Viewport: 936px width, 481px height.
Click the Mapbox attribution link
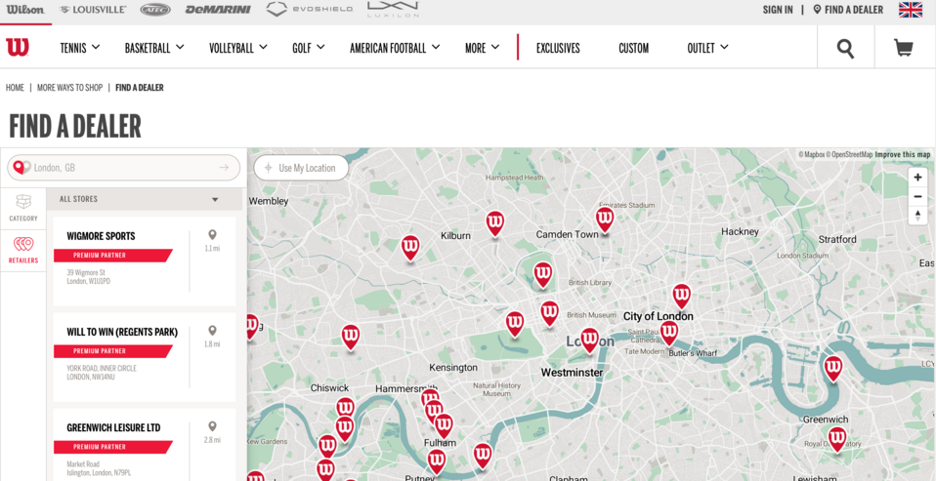[812, 154]
